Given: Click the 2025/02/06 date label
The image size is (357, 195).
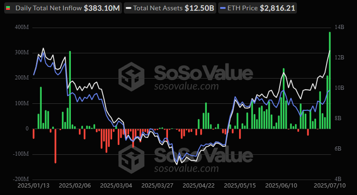Looking at the screenshot, I should tap(75, 186).
